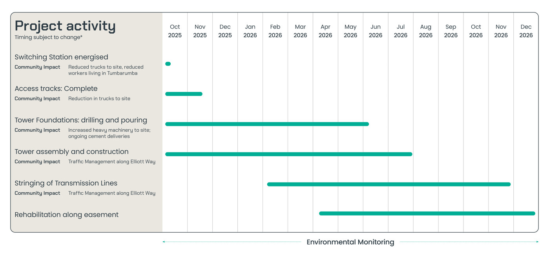The height and width of the screenshot is (257, 549).
Task: Click the Oct 2025 column header
Action: tap(175, 31)
